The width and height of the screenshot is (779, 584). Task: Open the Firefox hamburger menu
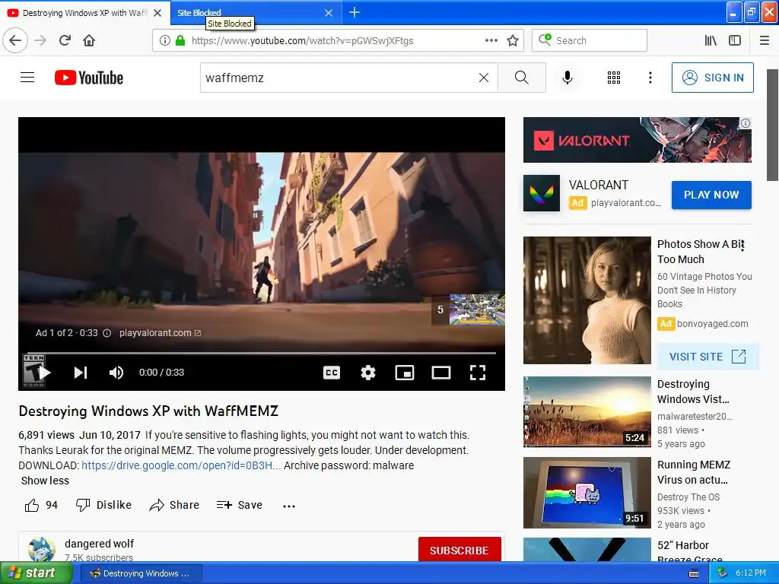[x=765, y=41]
